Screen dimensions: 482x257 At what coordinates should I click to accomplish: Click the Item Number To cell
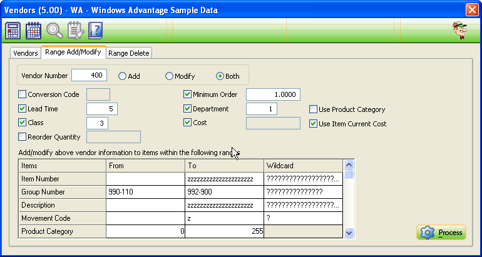tap(224, 179)
